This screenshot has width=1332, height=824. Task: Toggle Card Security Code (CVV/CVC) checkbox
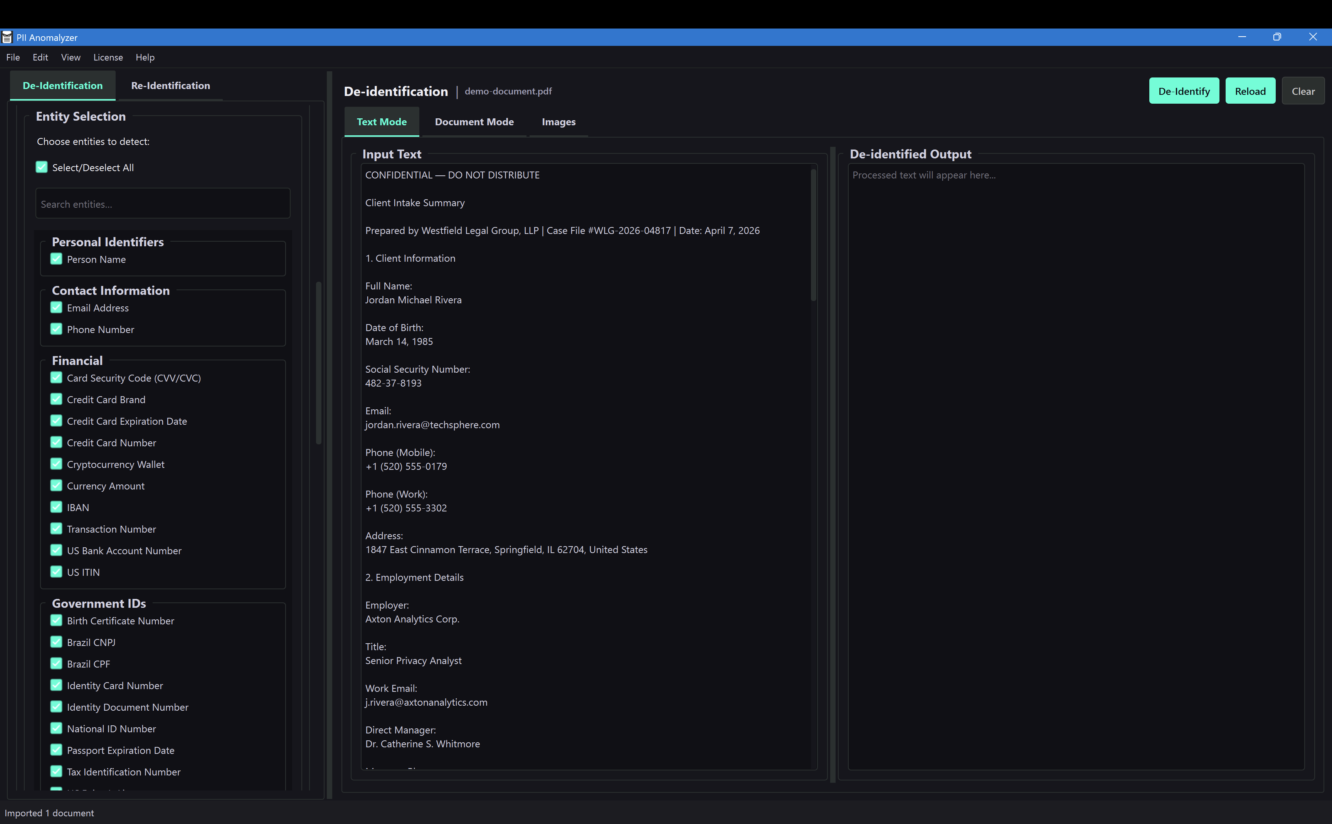tap(56, 378)
